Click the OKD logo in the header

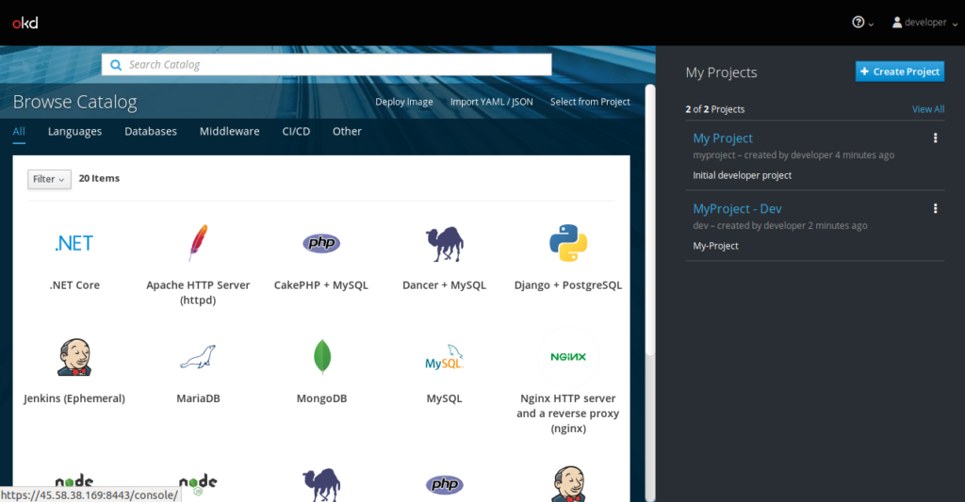[x=25, y=23]
